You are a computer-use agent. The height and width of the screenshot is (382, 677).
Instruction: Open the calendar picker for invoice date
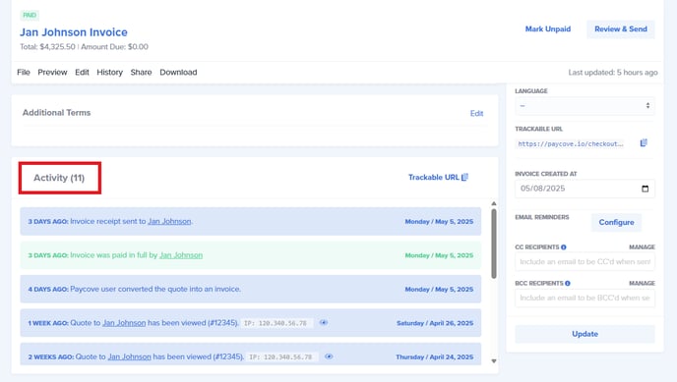pyautogui.click(x=646, y=189)
